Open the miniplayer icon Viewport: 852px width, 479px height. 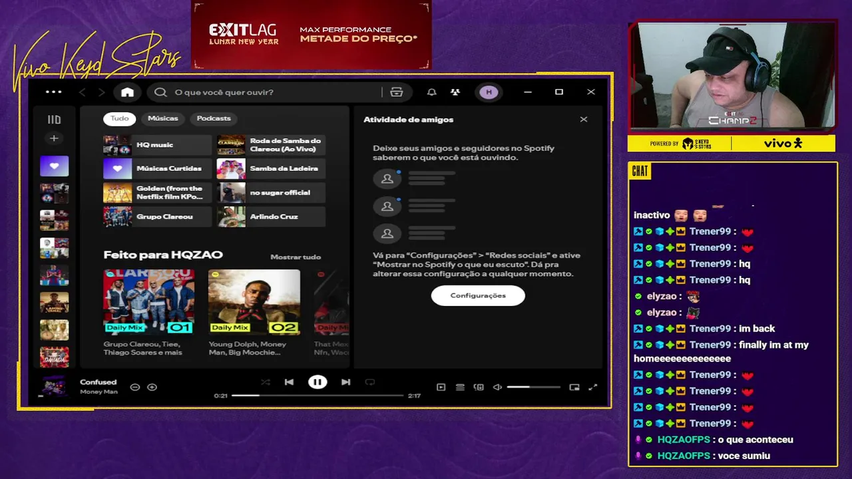pos(574,387)
